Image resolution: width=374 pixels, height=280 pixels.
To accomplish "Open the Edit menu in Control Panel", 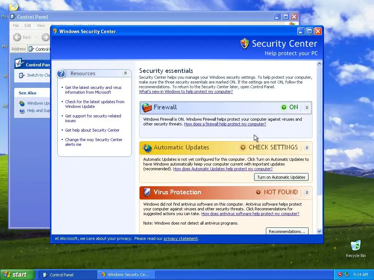I will coord(28,26).
